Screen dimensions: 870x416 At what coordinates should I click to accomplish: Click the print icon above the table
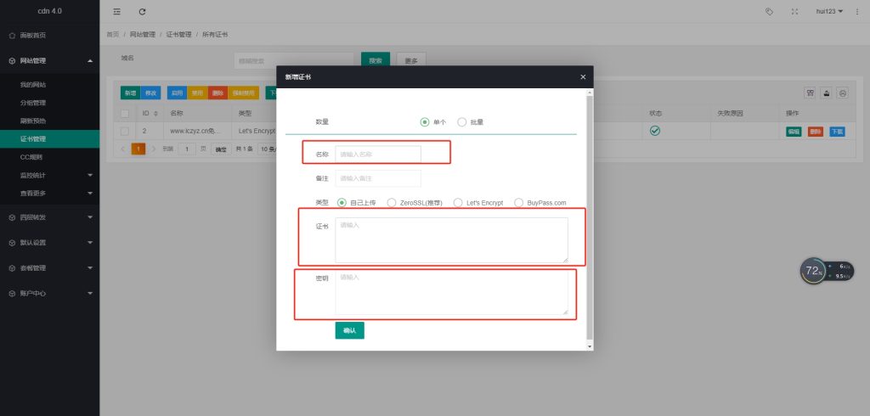[x=842, y=93]
